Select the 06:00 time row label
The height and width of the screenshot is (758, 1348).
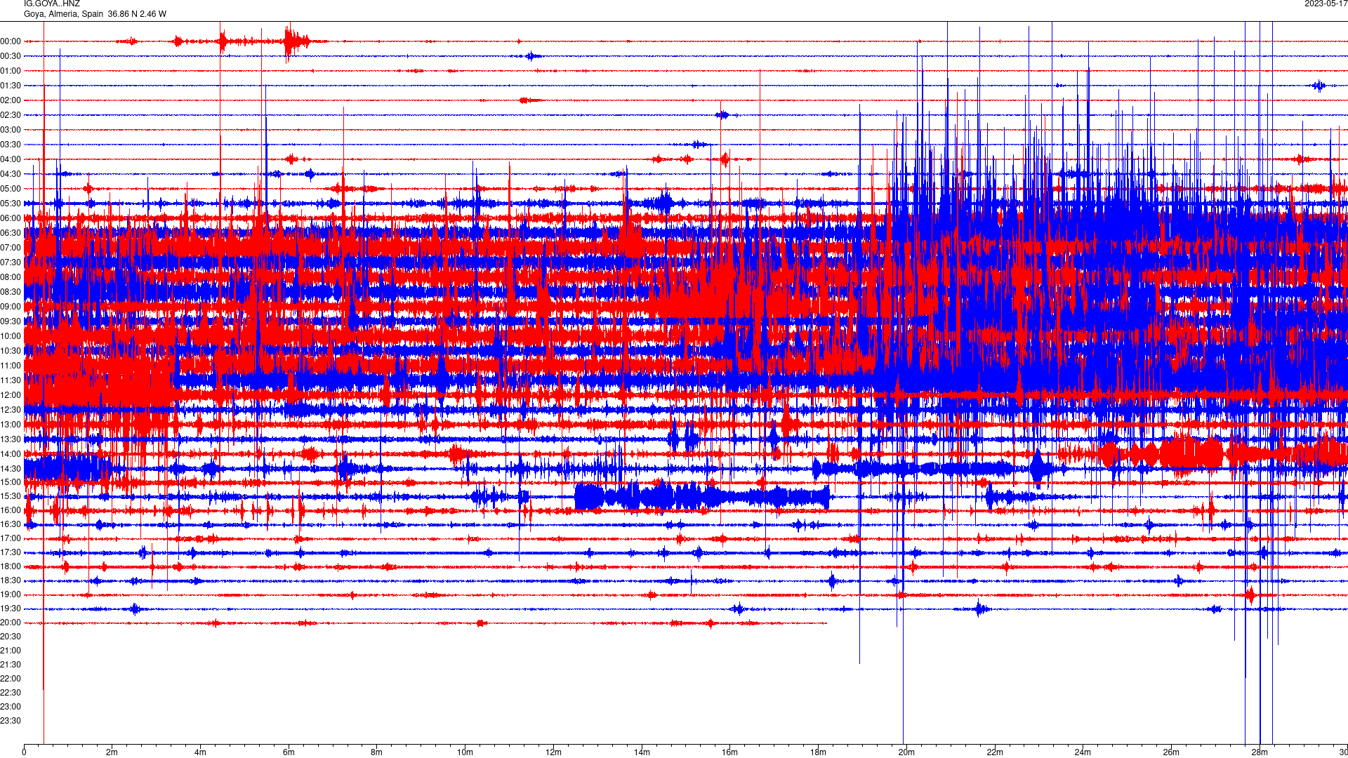11,218
